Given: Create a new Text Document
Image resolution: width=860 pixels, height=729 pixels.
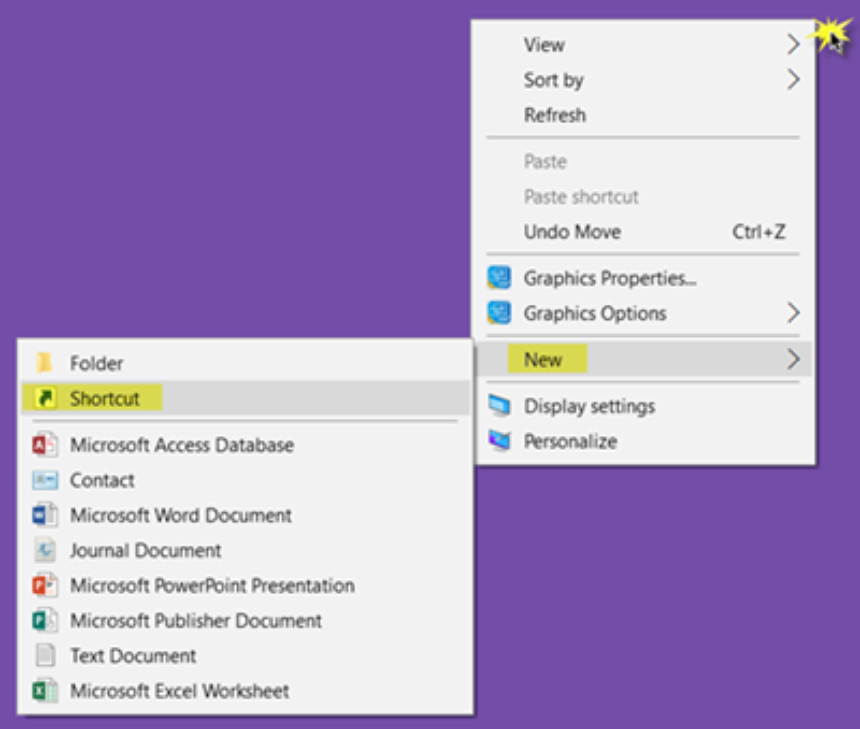Looking at the screenshot, I should [133, 656].
